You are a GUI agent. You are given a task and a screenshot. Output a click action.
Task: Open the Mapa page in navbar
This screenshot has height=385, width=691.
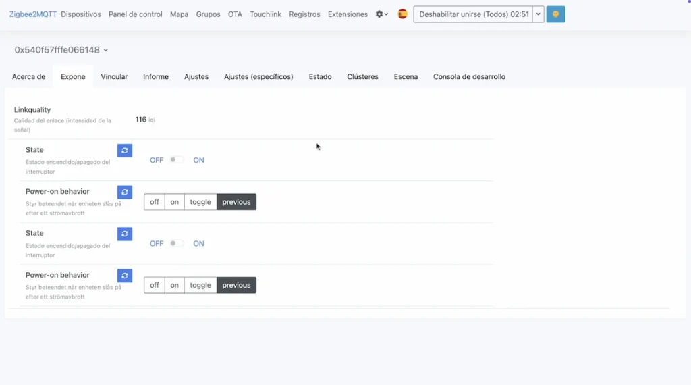179,14
